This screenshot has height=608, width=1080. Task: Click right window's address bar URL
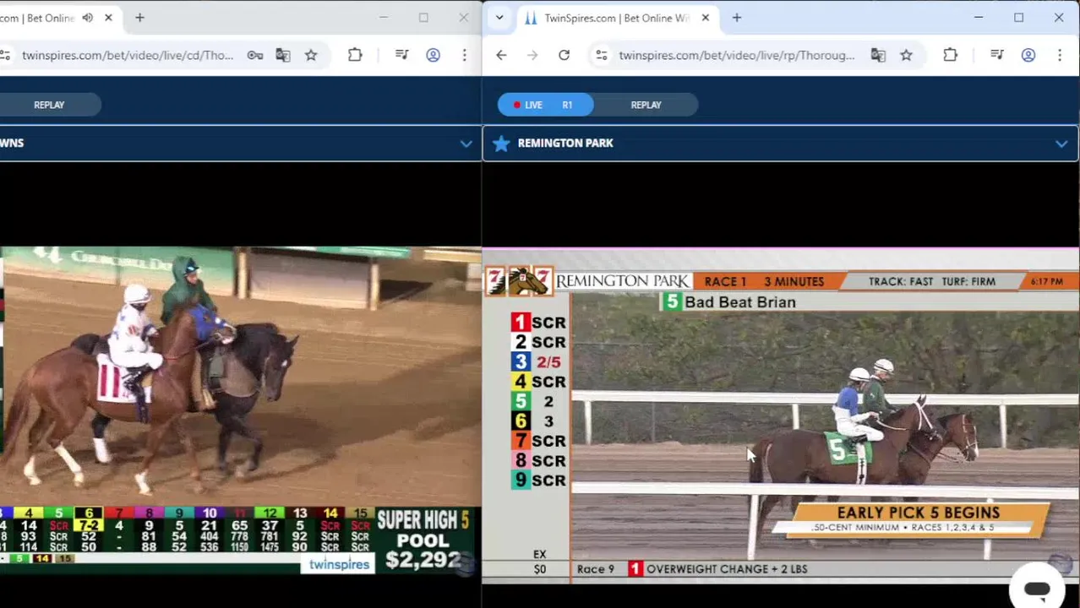coord(736,56)
